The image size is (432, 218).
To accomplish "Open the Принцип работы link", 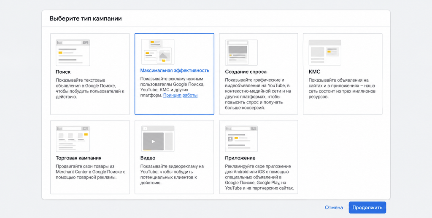I will [x=181, y=96].
